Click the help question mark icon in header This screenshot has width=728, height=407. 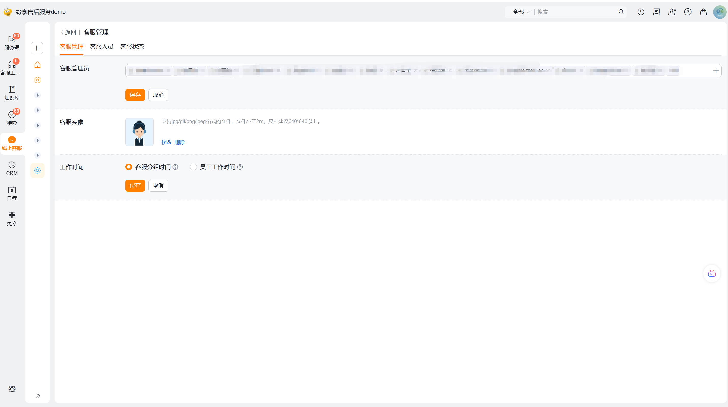[688, 12]
